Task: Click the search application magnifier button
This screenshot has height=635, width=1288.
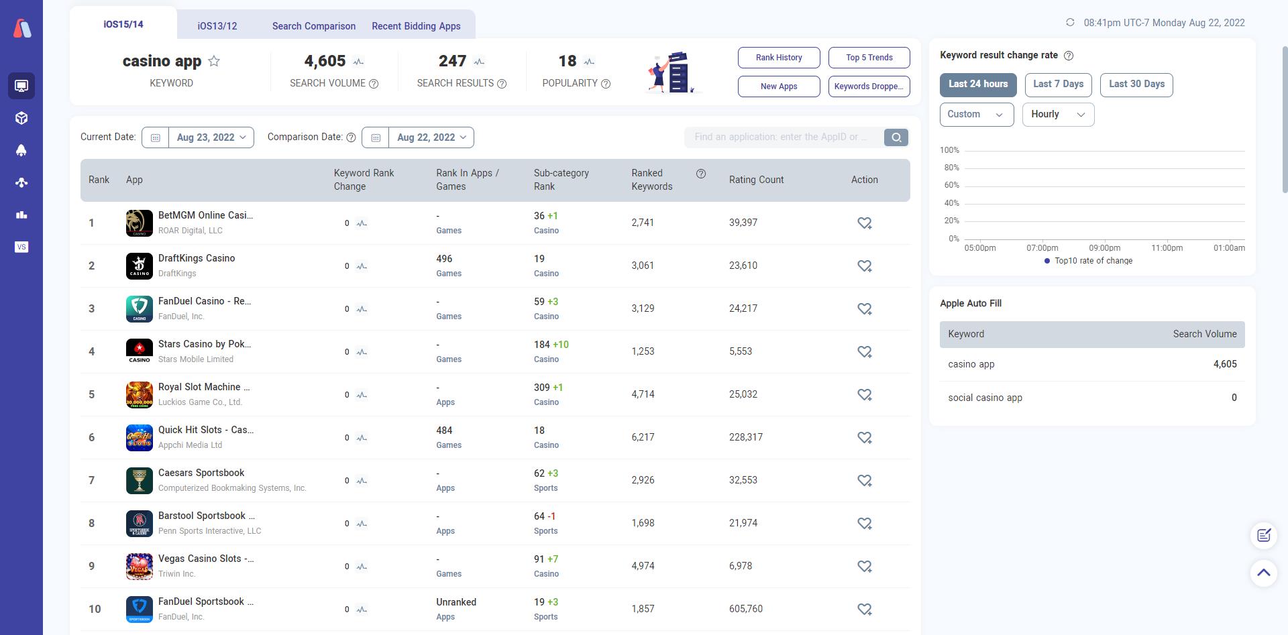Action: 896,137
